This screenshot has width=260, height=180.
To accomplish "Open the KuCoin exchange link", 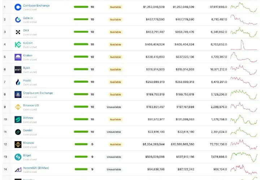I will 28,43.
